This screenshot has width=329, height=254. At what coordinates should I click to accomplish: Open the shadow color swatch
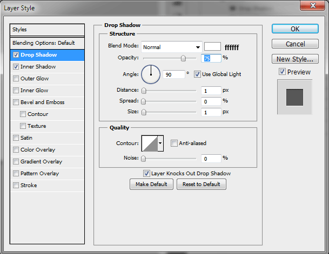tap(212, 47)
